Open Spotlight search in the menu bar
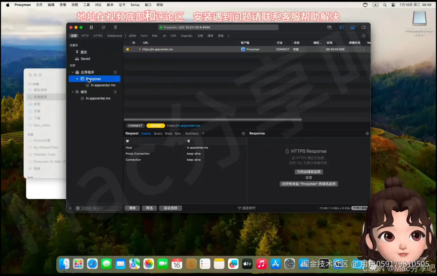The width and height of the screenshot is (437, 276). click(385, 5)
